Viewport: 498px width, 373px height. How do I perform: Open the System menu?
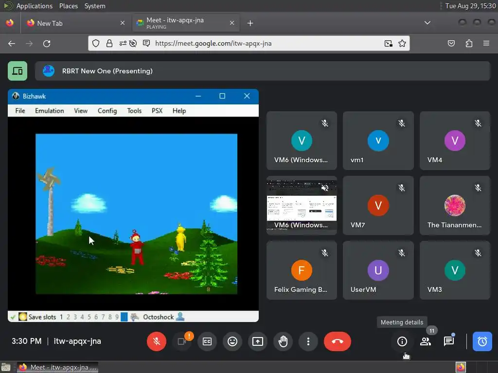point(95,6)
